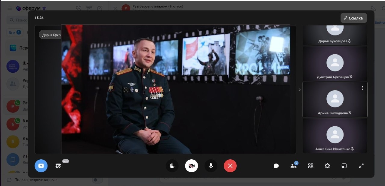Screen dimensions: 385x186
Task: Compose a new message in Сферум
Action: click(100, 8)
